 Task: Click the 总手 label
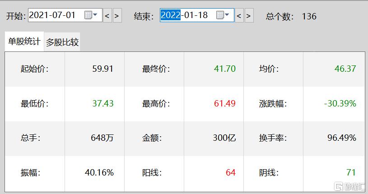[31, 138]
